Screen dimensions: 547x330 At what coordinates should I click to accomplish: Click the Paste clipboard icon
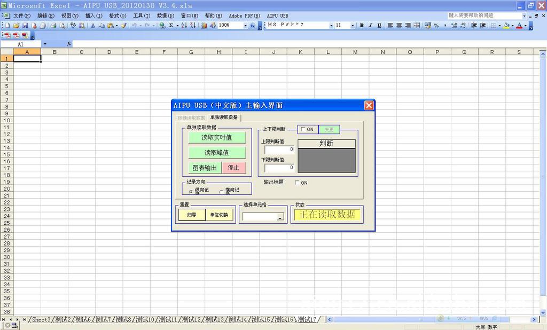(110, 26)
